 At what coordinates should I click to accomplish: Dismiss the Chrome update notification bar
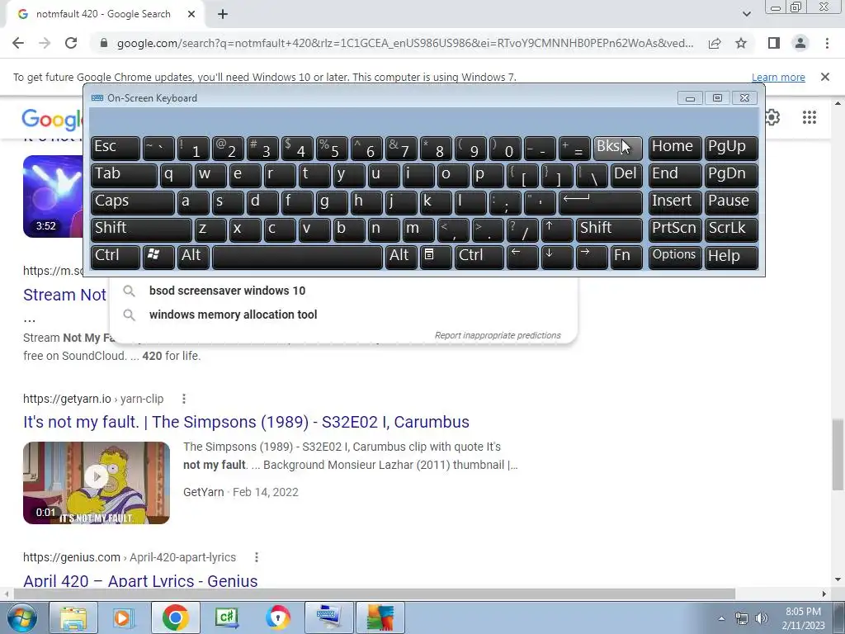(824, 77)
